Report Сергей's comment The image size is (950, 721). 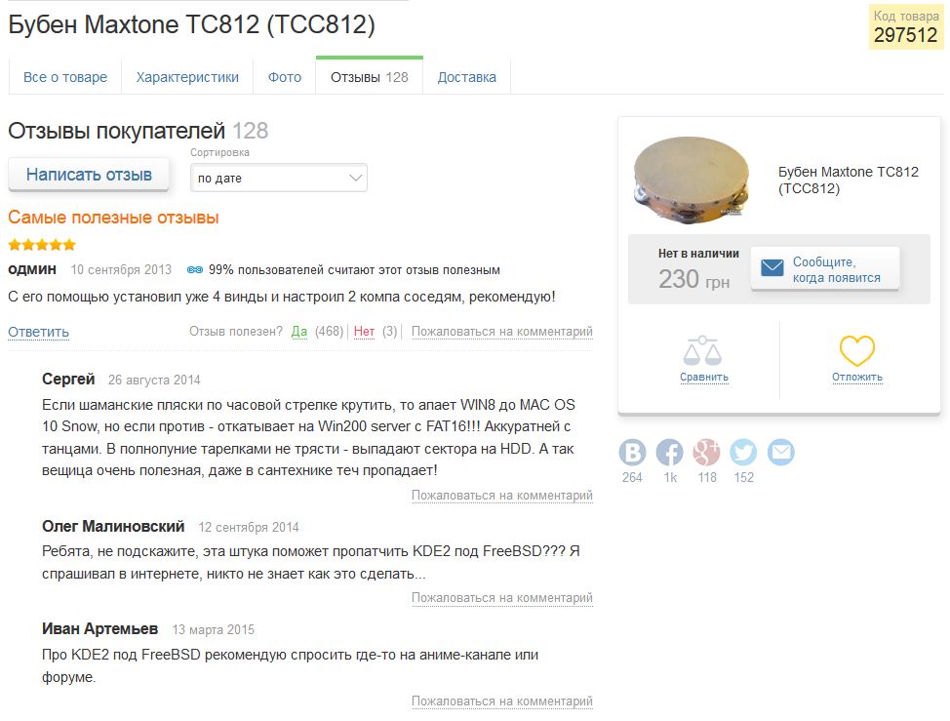click(x=502, y=495)
